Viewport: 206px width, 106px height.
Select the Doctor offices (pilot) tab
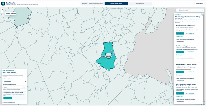tap(116, 4)
